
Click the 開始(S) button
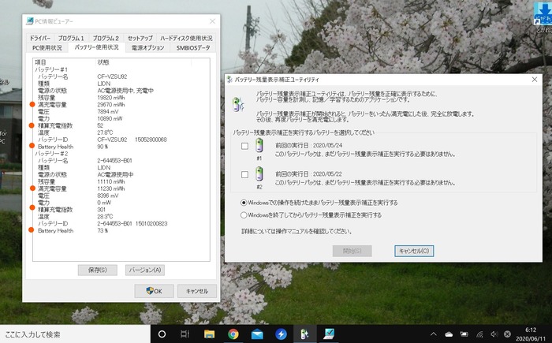click(x=352, y=251)
